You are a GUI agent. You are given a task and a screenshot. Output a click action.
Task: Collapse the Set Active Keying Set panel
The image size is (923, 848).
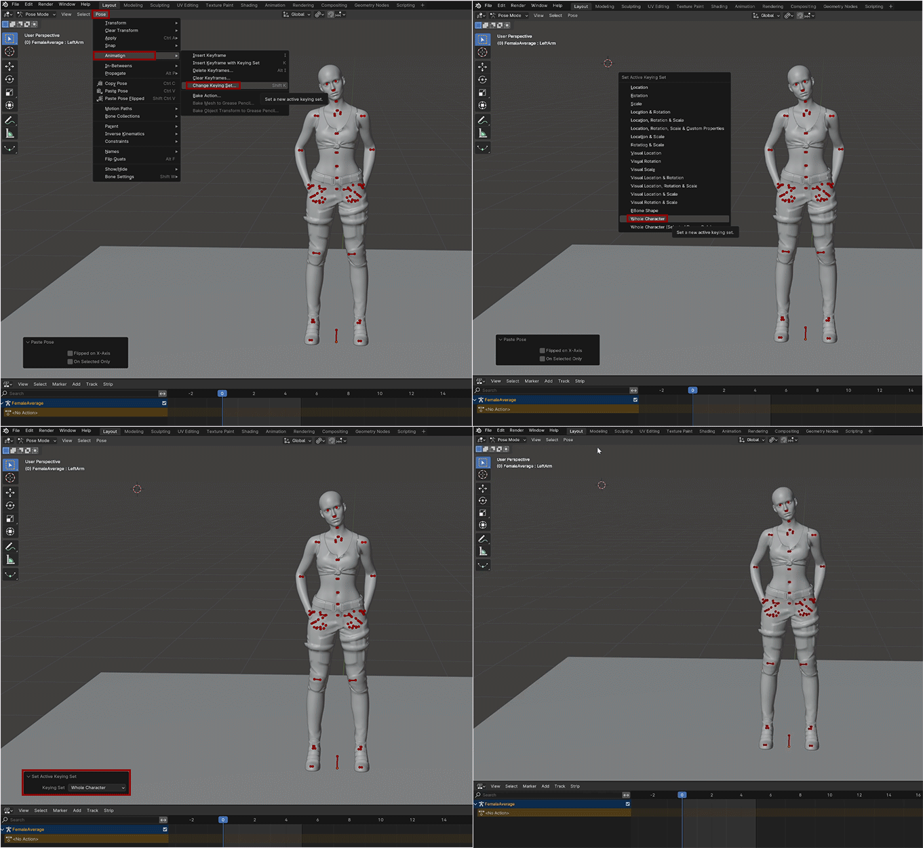pyautogui.click(x=28, y=776)
